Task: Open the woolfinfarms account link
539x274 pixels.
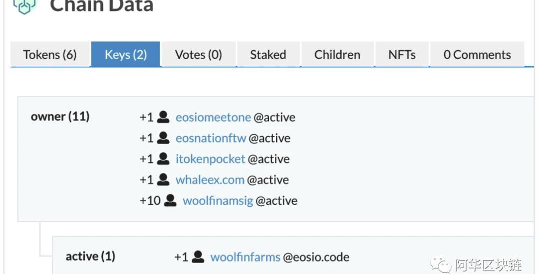Action: pos(245,258)
